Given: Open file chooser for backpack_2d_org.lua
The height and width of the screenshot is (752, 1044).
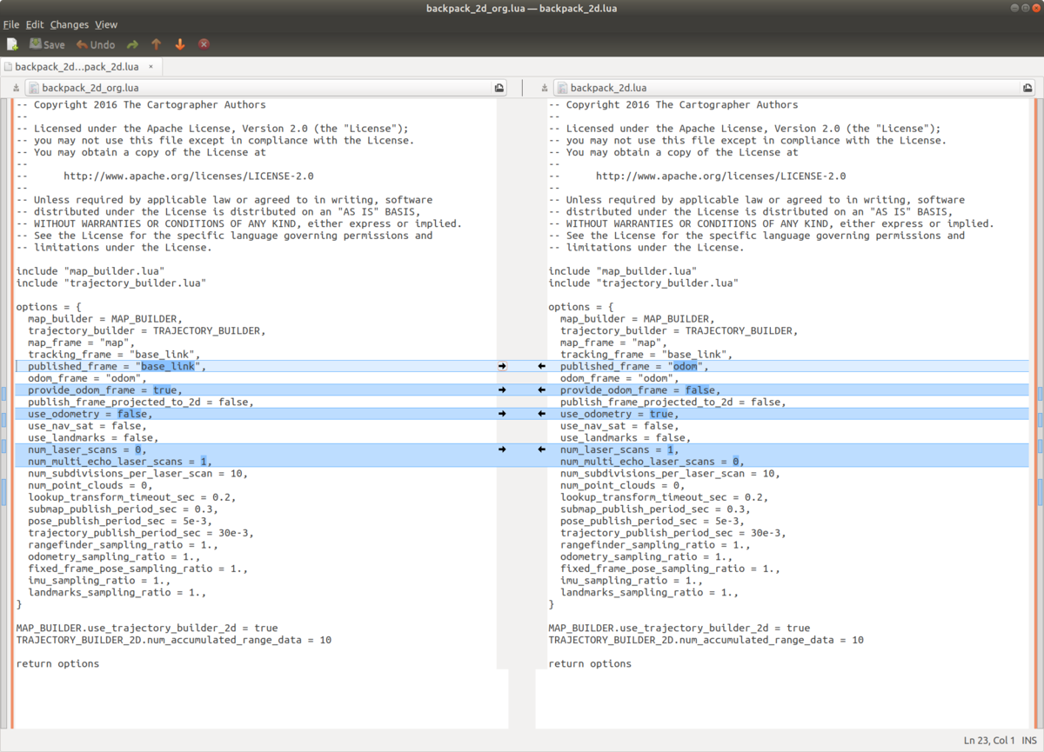Looking at the screenshot, I should 265,88.
